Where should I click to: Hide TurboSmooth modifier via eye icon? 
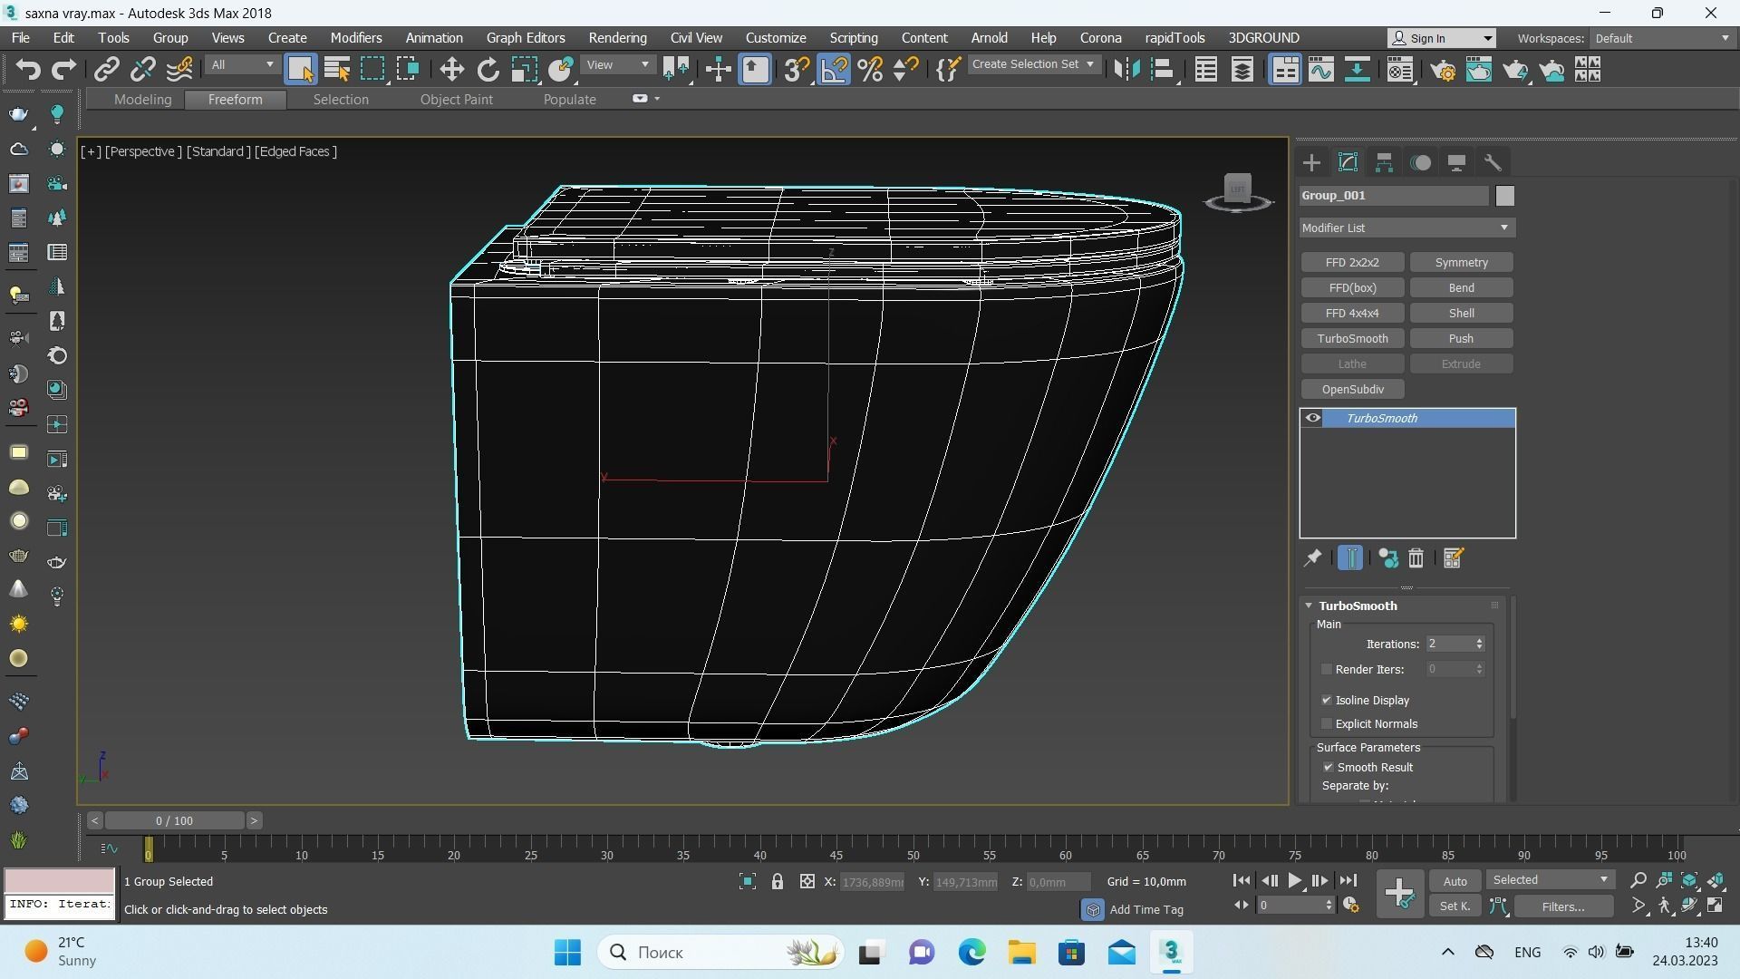click(1312, 419)
